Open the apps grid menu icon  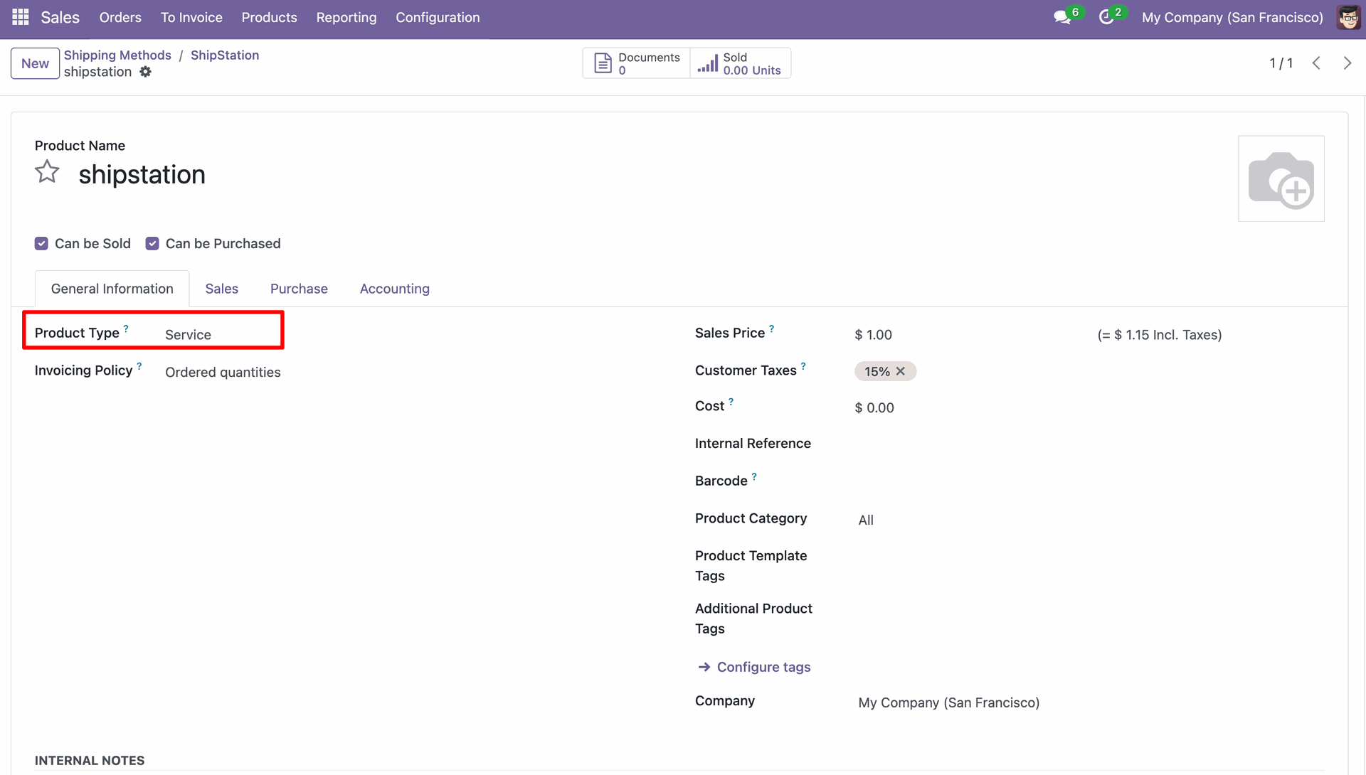point(20,17)
